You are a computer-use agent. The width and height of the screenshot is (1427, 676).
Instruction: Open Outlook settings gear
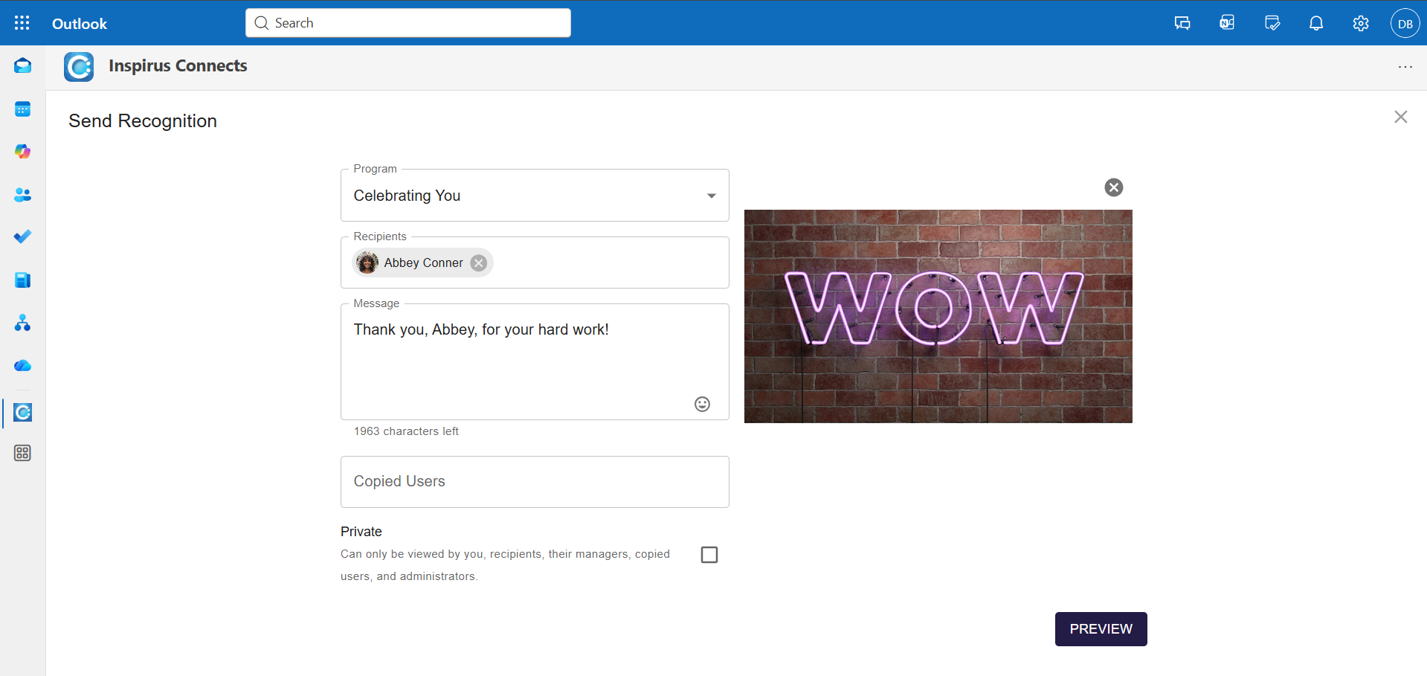pos(1360,23)
